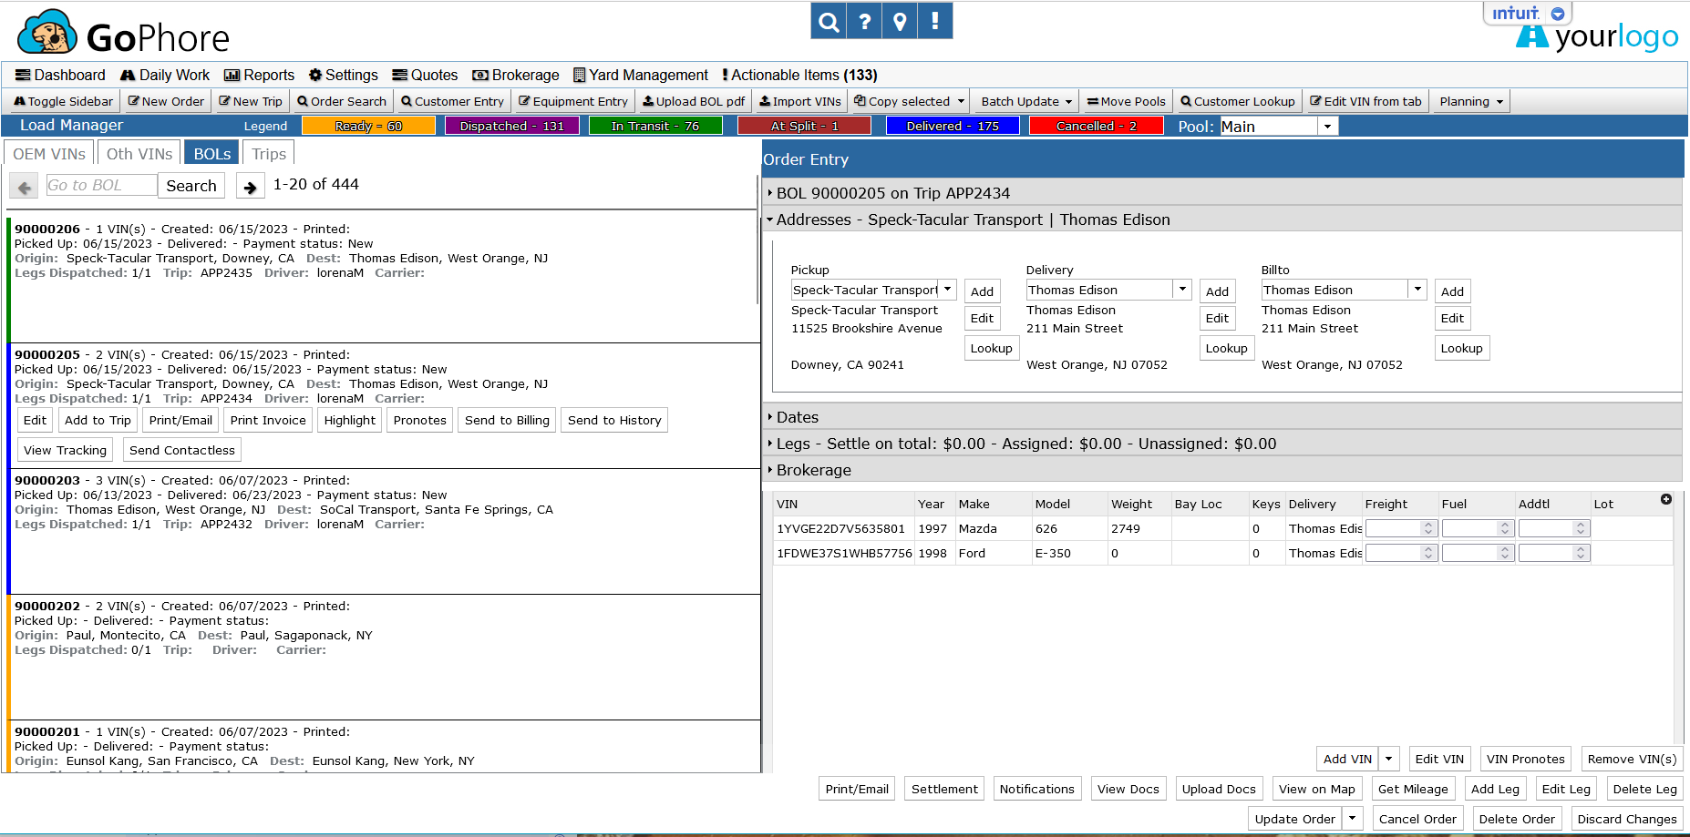Click the GoPhore dog logo

[x=47, y=33]
